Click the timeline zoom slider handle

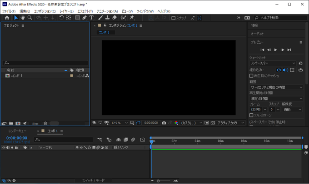click(158, 181)
